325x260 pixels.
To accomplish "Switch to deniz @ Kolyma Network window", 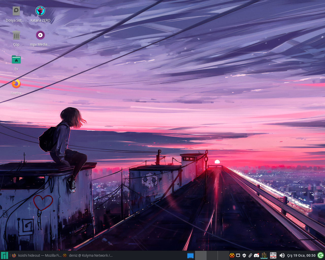I will click(x=88, y=255).
